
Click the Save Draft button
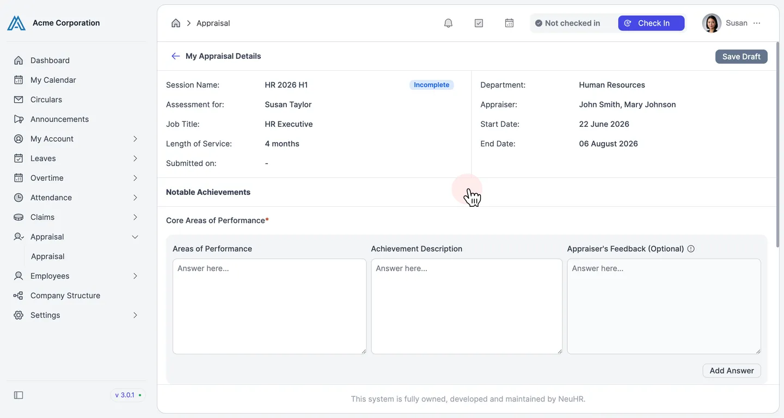tap(741, 57)
